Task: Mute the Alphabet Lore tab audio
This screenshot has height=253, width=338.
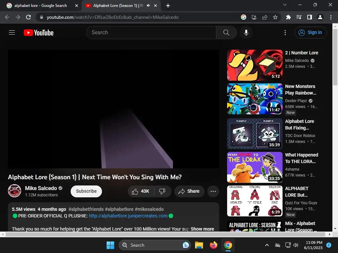Action: click(148, 6)
